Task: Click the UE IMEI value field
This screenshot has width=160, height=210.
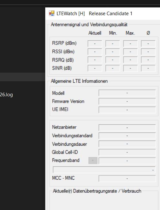Action: pyautogui.click(x=127, y=110)
